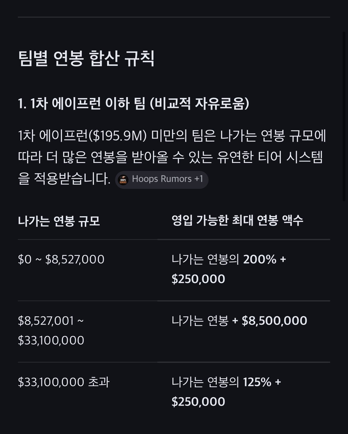Select the $33,100,000 초과 cell
This screenshot has width=348, height=434.
pyautogui.click(x=64, y=382)
